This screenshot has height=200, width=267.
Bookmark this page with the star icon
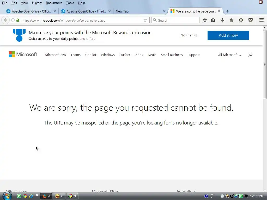[x=205, y=20]
